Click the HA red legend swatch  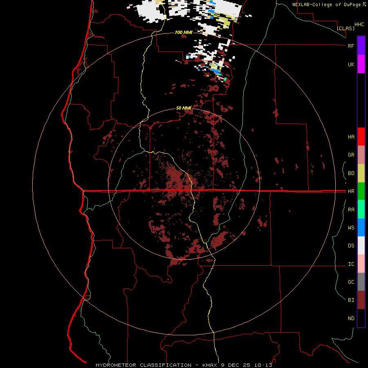pyautogui.click(x=361, y=137)
